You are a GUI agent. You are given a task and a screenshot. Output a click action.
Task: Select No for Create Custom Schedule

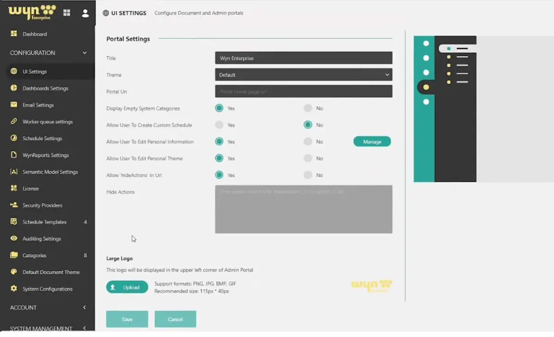click(308, 125)
